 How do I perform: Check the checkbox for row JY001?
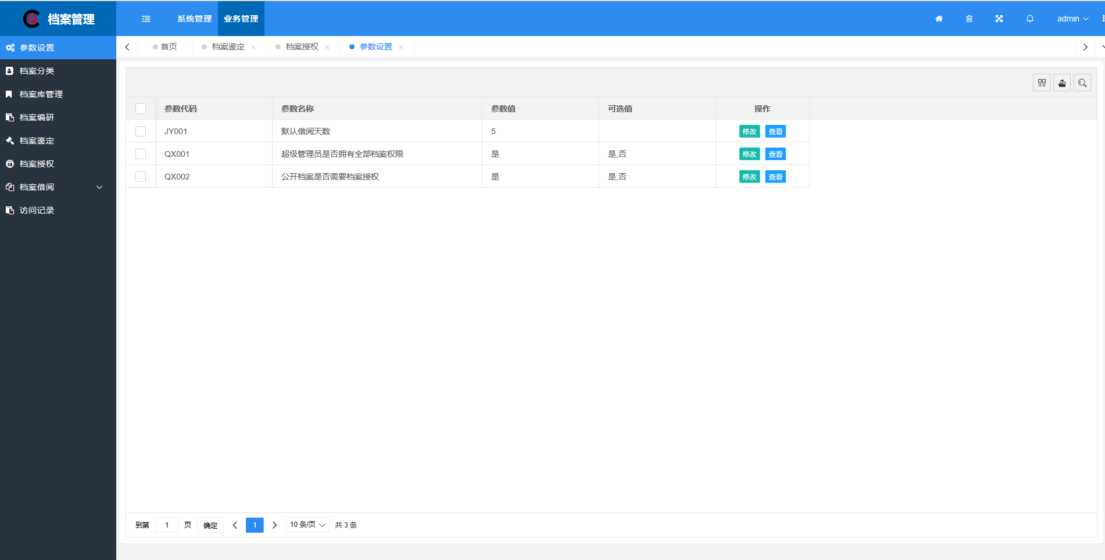[x=141, y=131]
